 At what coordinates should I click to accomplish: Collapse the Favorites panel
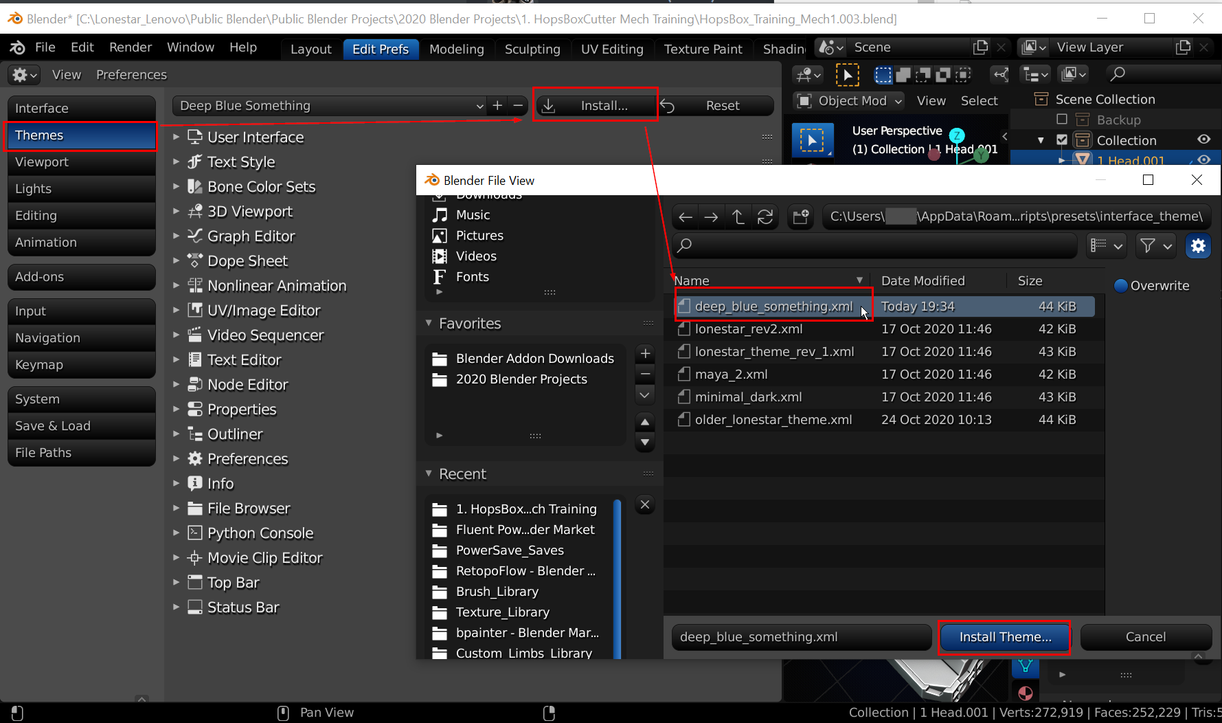(429, 323)
